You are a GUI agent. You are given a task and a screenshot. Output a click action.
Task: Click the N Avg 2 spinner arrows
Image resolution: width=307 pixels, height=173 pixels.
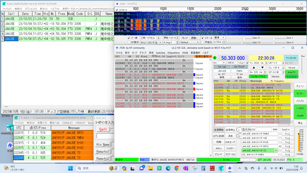[x=177, y=42]
